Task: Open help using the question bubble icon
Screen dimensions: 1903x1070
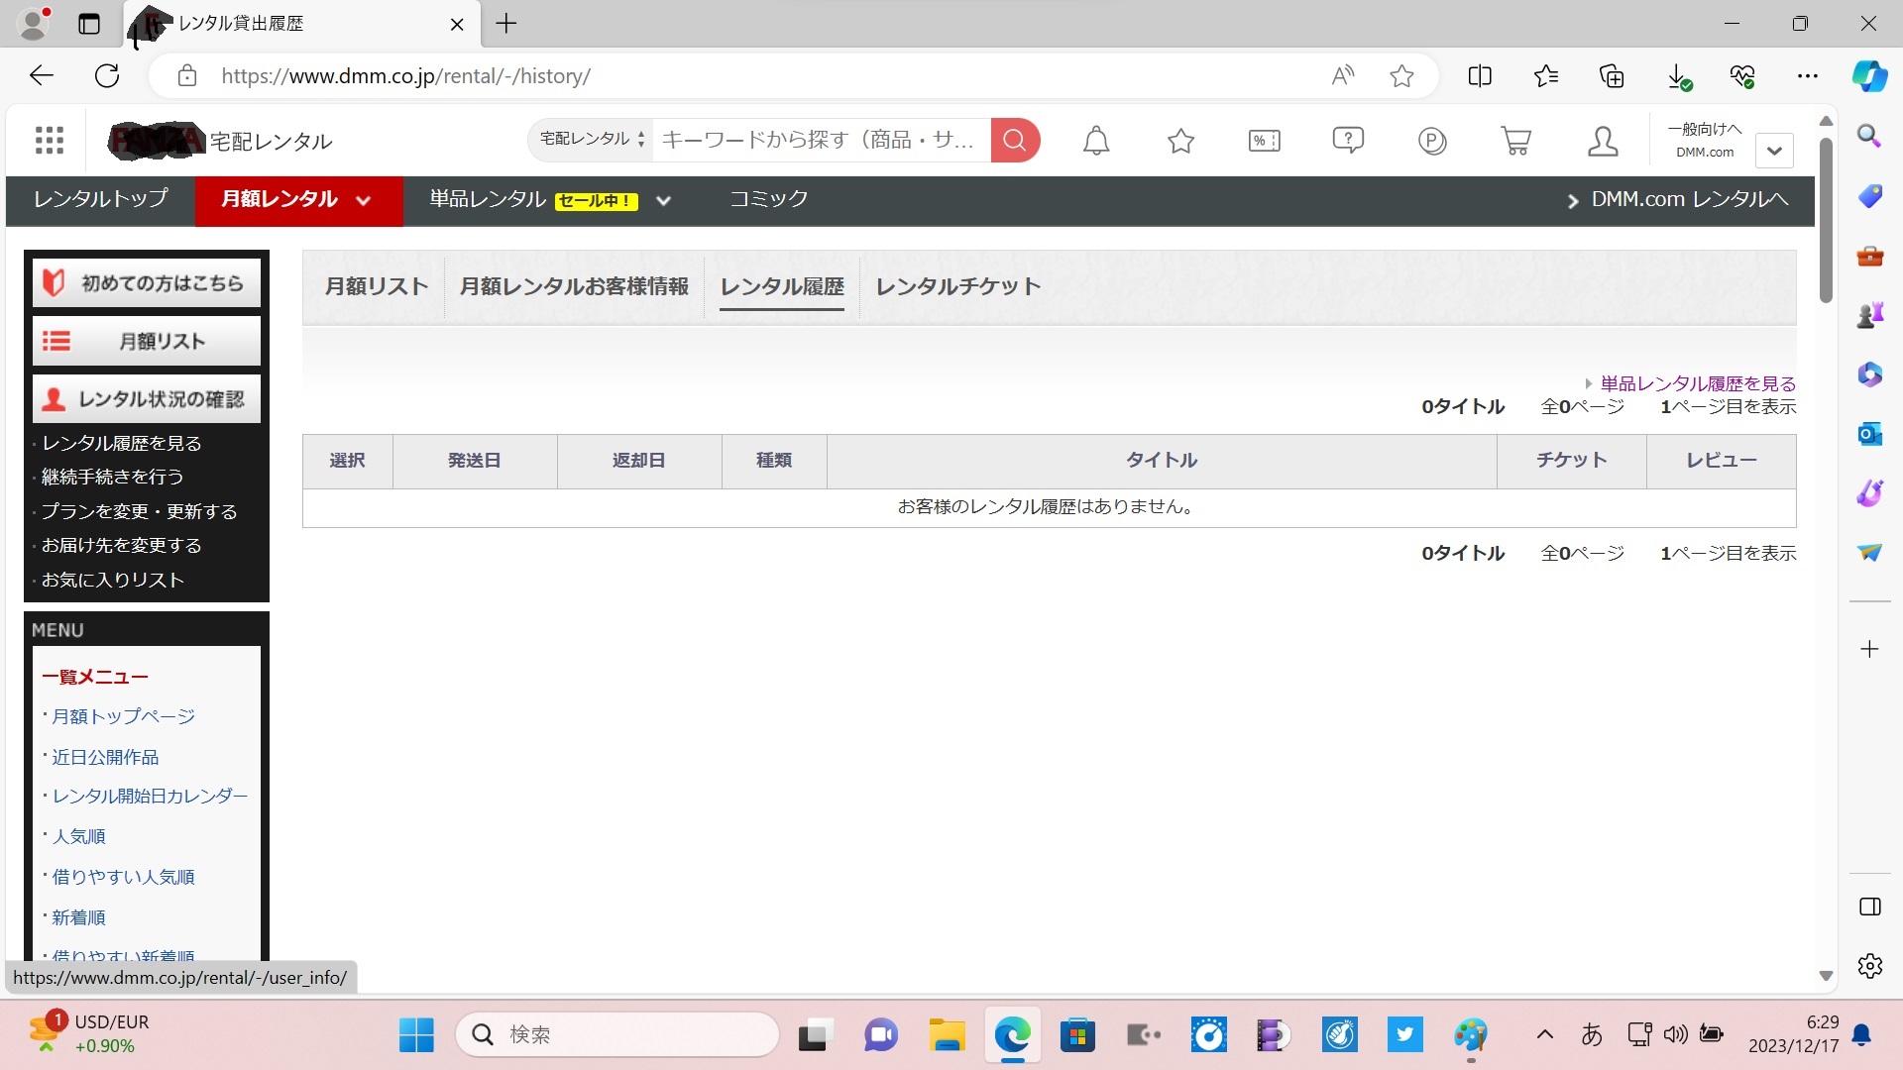Action: [1347, 140]
